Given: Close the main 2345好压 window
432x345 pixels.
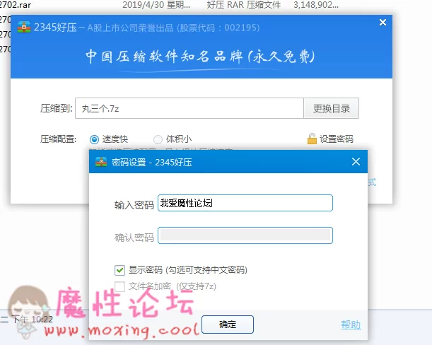Looking at the screenshot, I should click(x=383, y=23).
